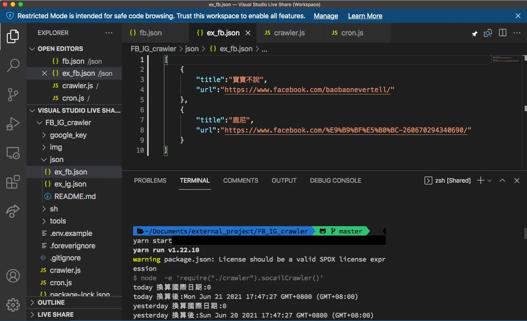
Task: Open the Live Share view
Action: tap(13, 211)
